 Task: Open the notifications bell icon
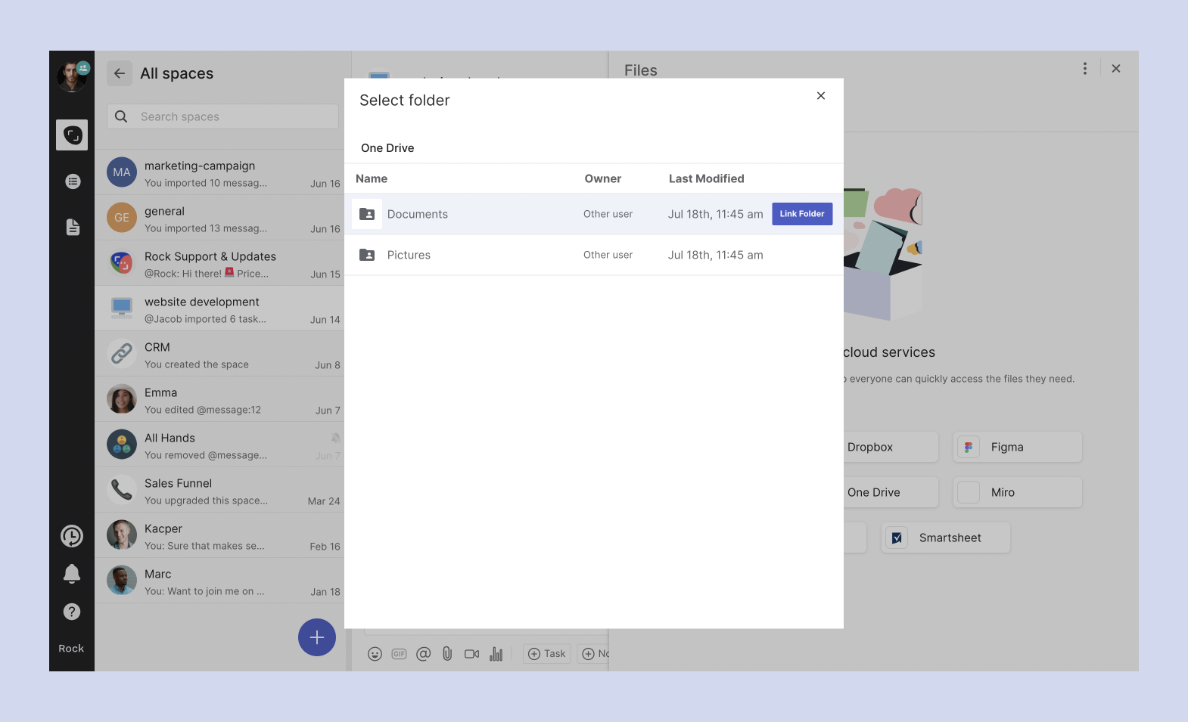click(x=72, y=574)
